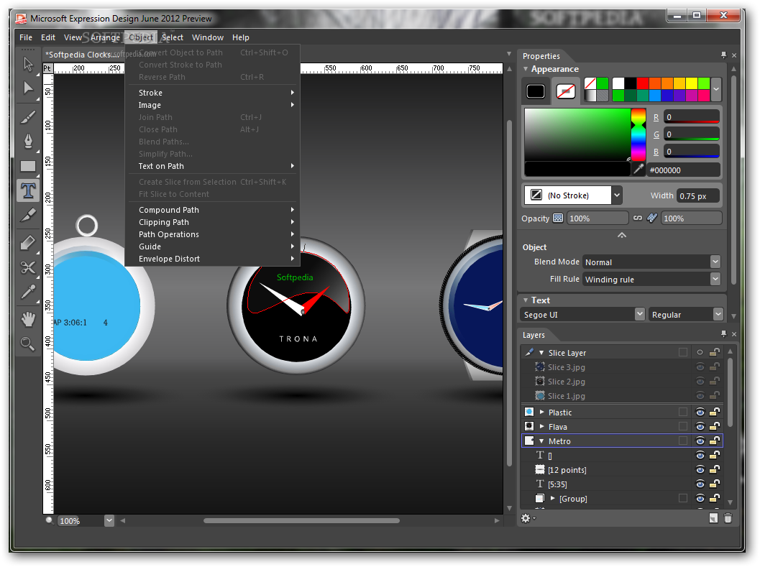The height and width of the screenshot is (567, 760).
Task: Select the Zoom magnifier tool
Action: [28, 344]
